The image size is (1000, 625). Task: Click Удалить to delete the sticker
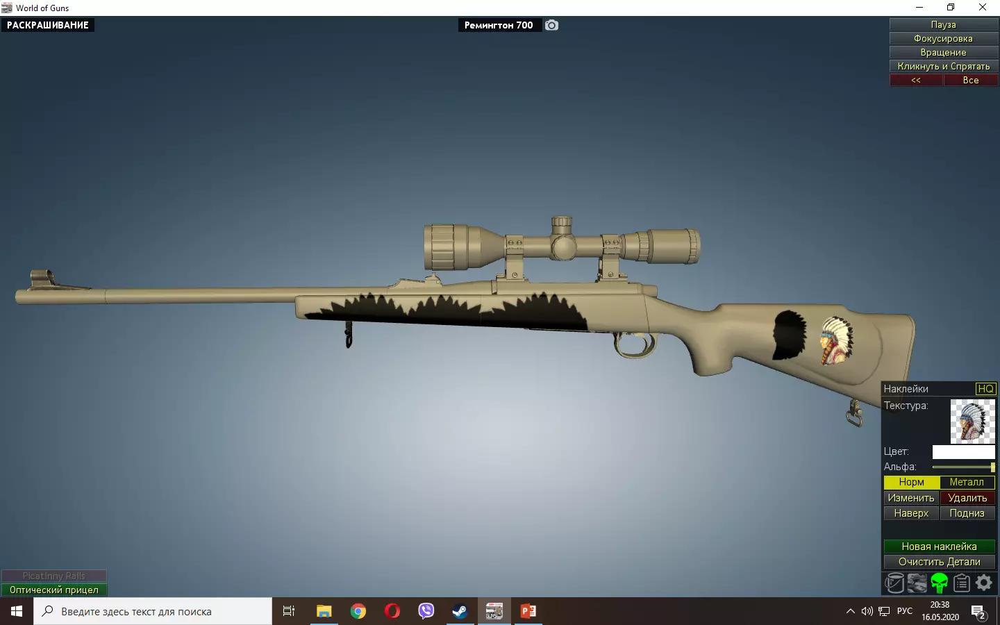coord(967,498)
